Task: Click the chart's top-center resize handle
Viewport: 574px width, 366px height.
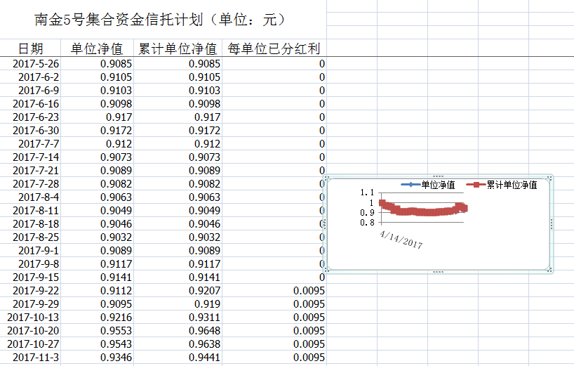Action: coord(439,176)
